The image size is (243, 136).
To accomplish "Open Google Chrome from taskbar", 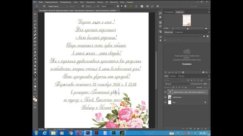I will pyautogui.click(x=71, y=133).
